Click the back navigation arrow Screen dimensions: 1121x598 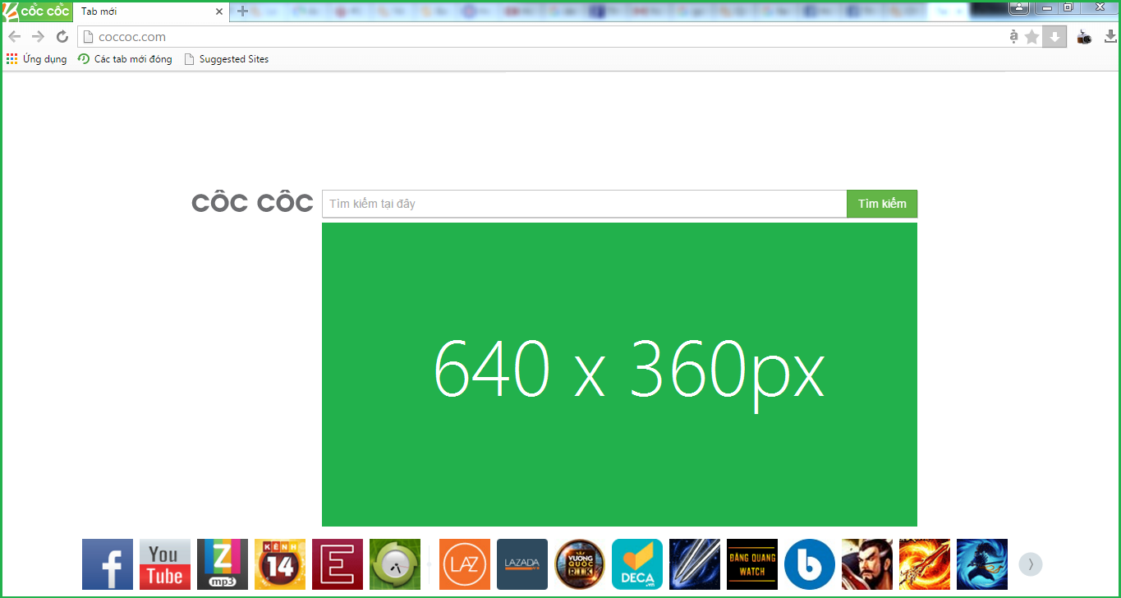click(13, 36)
